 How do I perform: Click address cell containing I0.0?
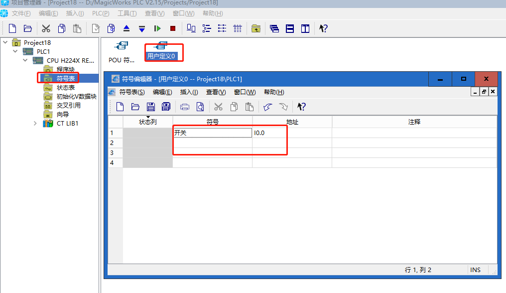(x=292, y=133)
